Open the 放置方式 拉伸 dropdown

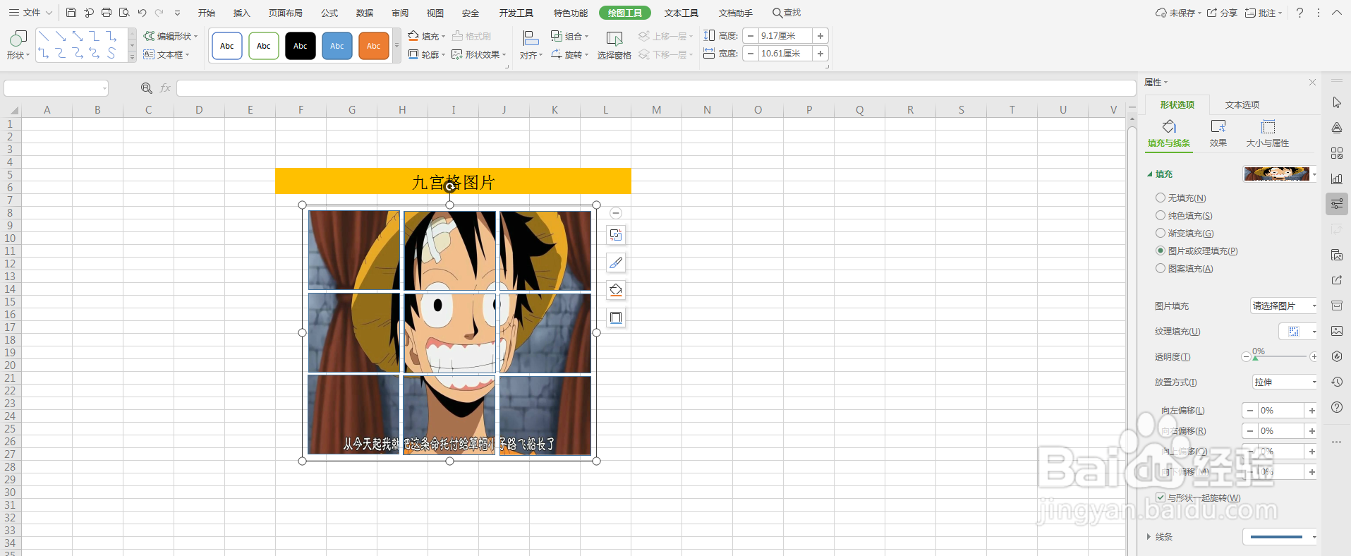(1285, 382)
